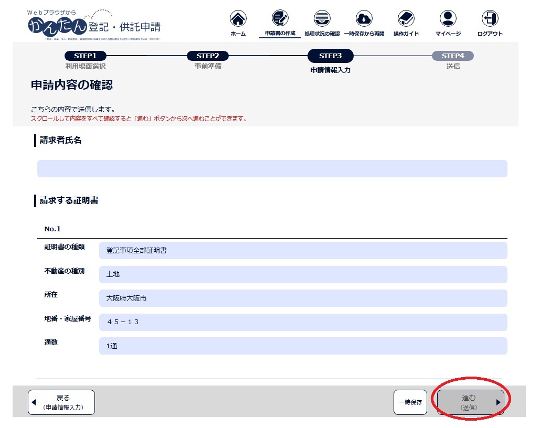Screen dimensions: 540x428
Task: Open 処理状況の確認 status check icon
Action: 322,22
